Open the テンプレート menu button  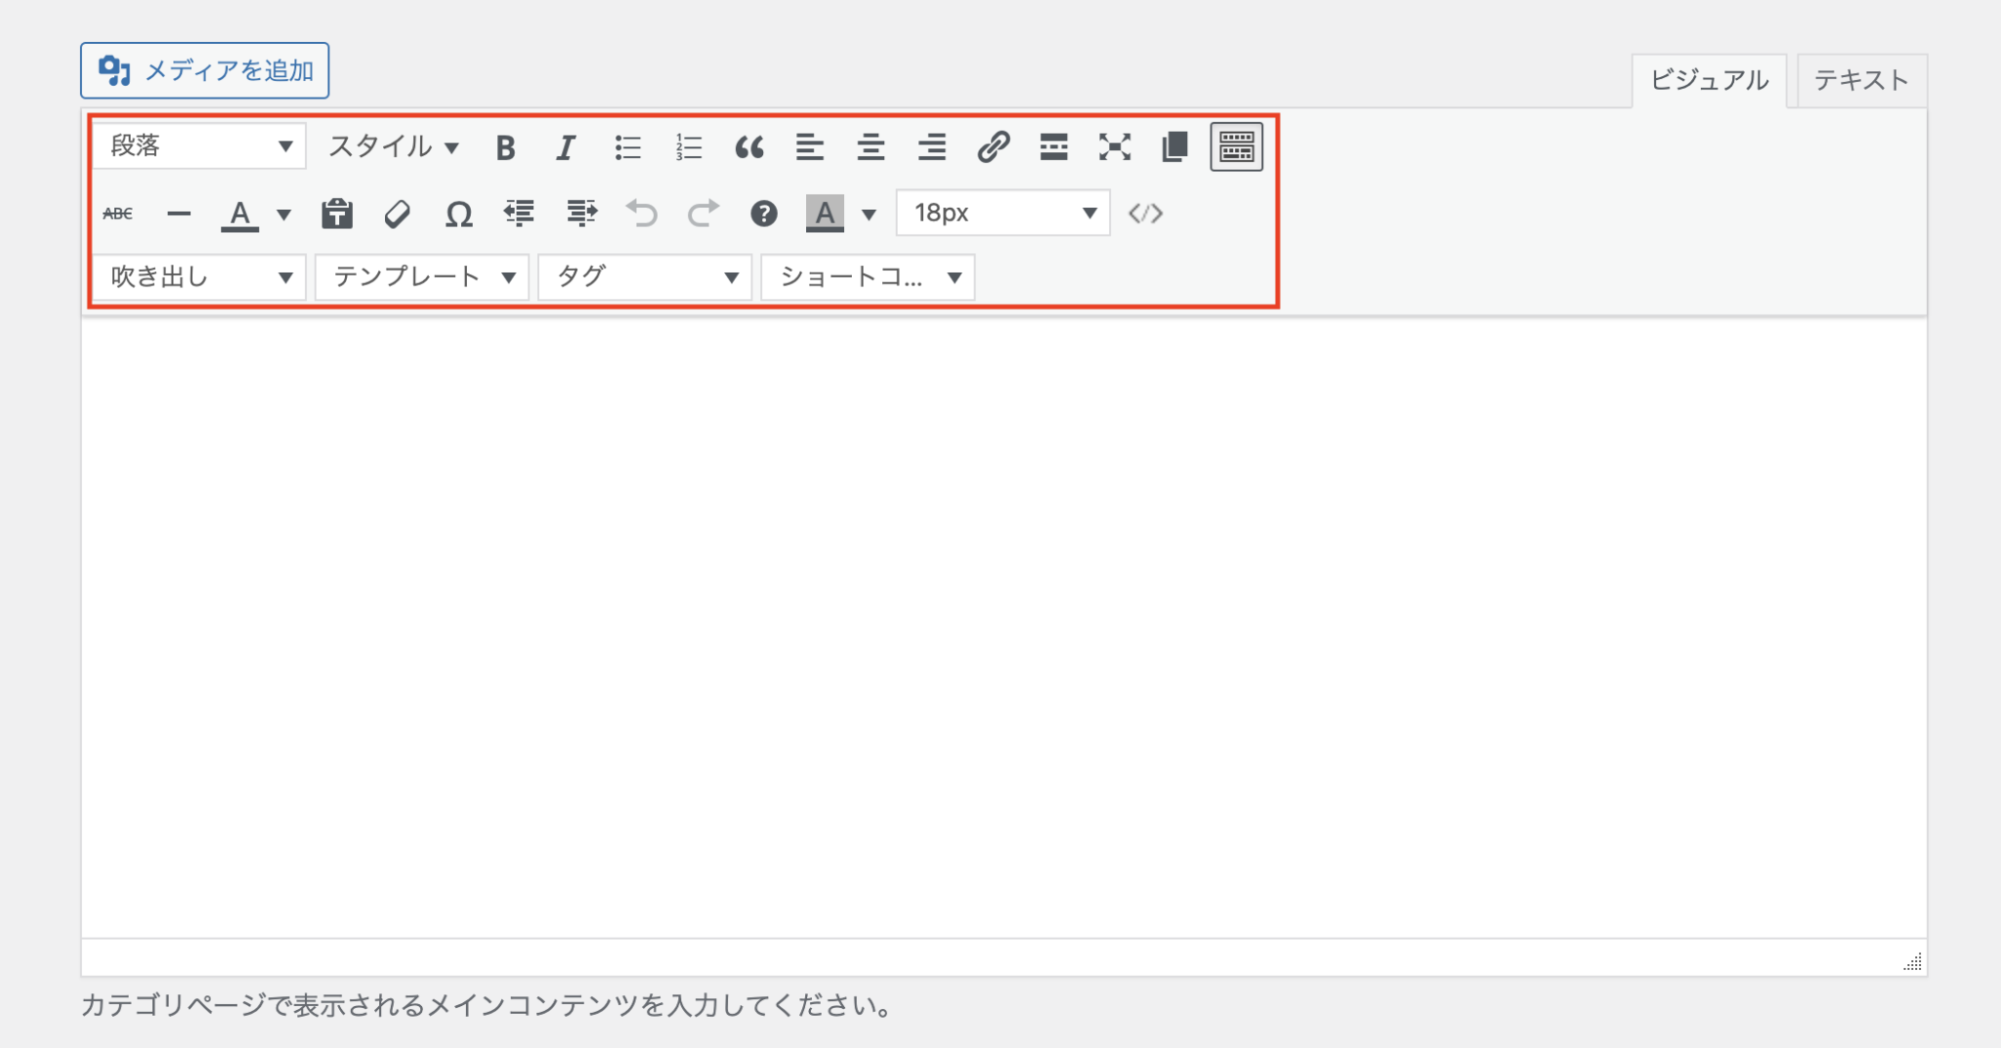coord(422,277)
